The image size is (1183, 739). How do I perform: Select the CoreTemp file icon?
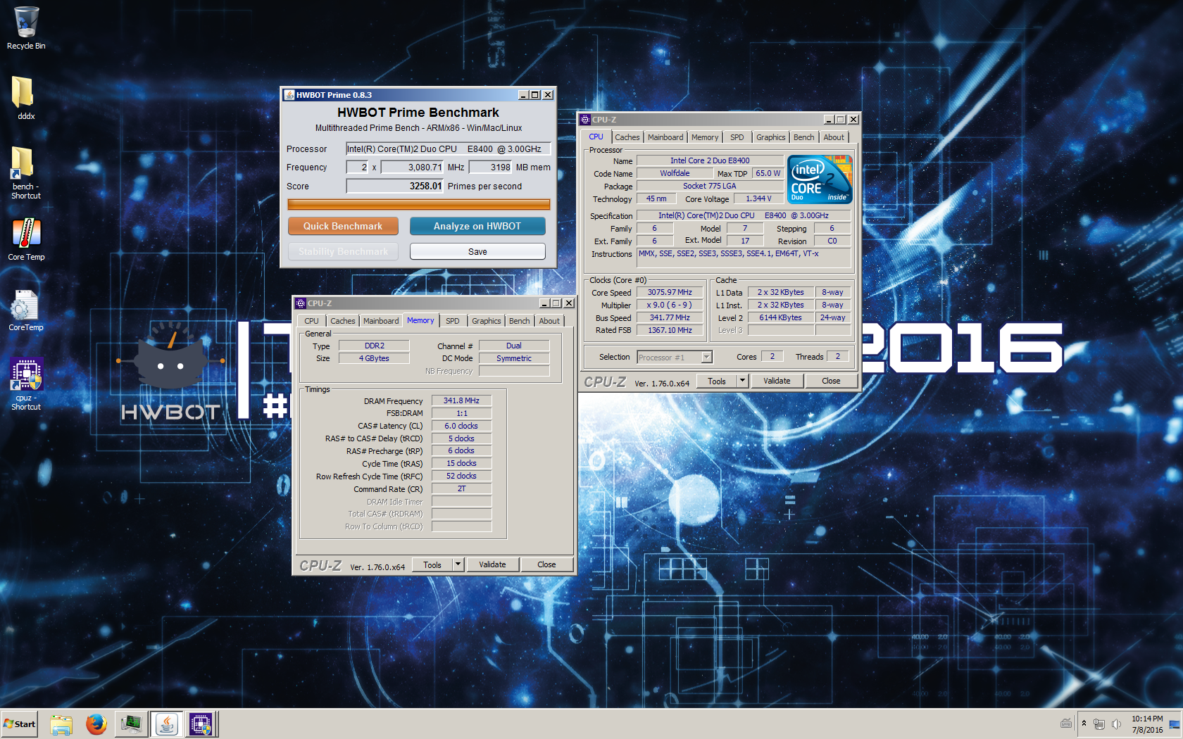point(26,310)
